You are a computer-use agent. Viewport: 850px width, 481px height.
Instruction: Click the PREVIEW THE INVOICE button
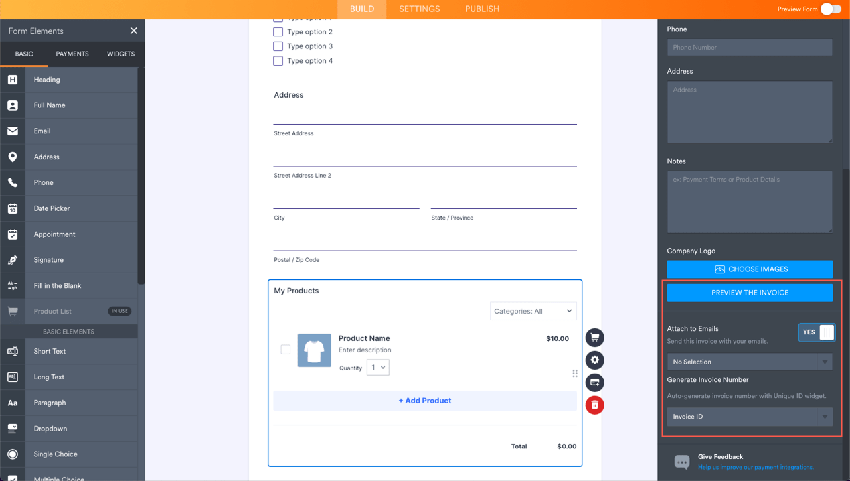pos(749,292)
